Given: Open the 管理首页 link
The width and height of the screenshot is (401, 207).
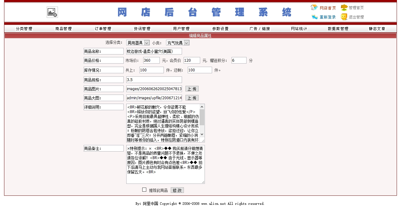Looking at the screenshot, I should point(356,8).
